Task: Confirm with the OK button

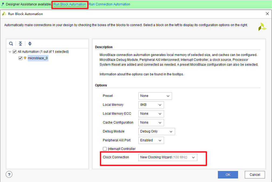Action: (x=228, y=175)
